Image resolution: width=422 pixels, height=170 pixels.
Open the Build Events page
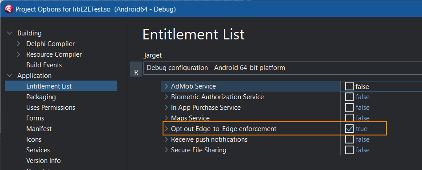pyautogui.click(x=44, y=65)
